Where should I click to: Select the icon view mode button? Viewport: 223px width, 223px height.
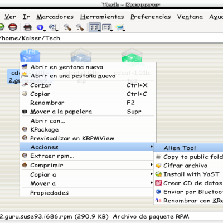click(x=95, y=27)
